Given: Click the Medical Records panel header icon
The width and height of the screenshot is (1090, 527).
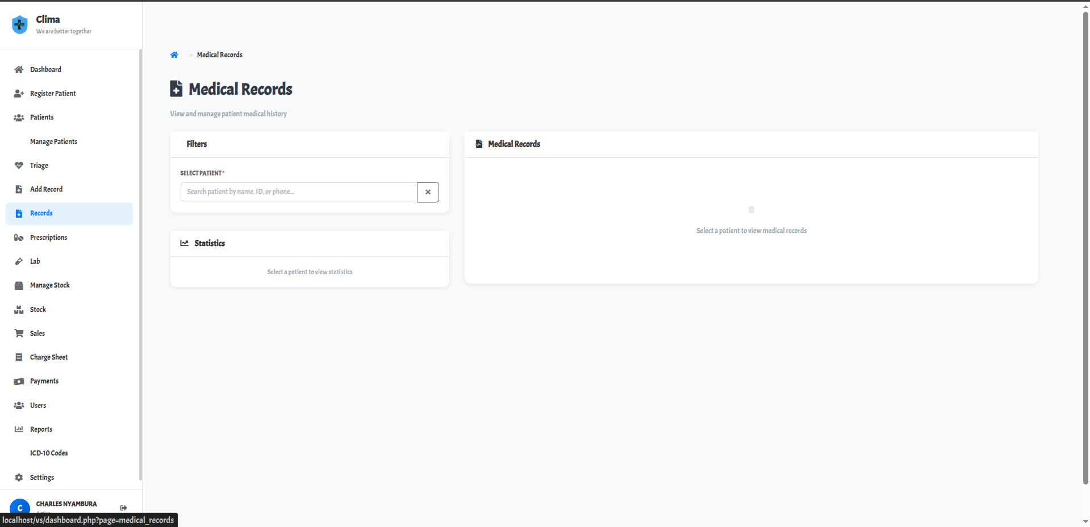Looking at the screenshot, I should [479, 144].
